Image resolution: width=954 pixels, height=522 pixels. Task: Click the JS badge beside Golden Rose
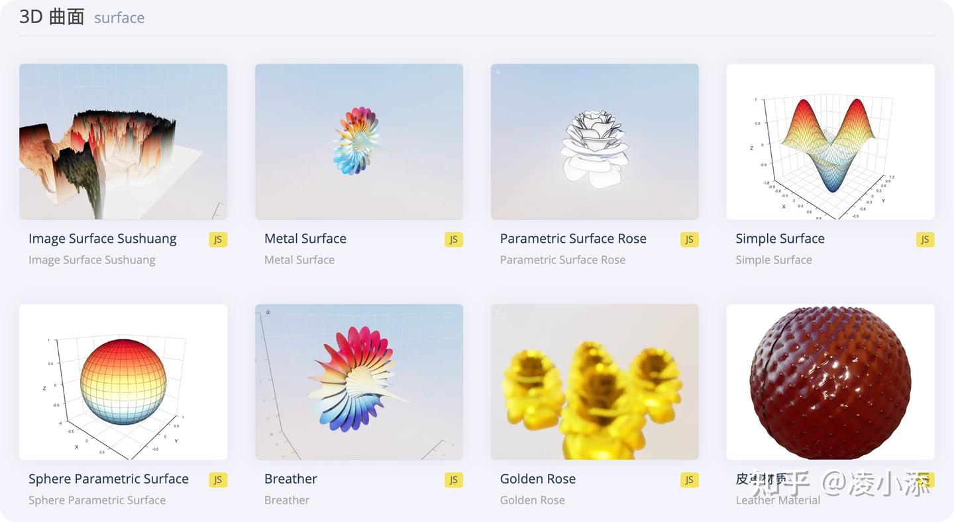690,480
